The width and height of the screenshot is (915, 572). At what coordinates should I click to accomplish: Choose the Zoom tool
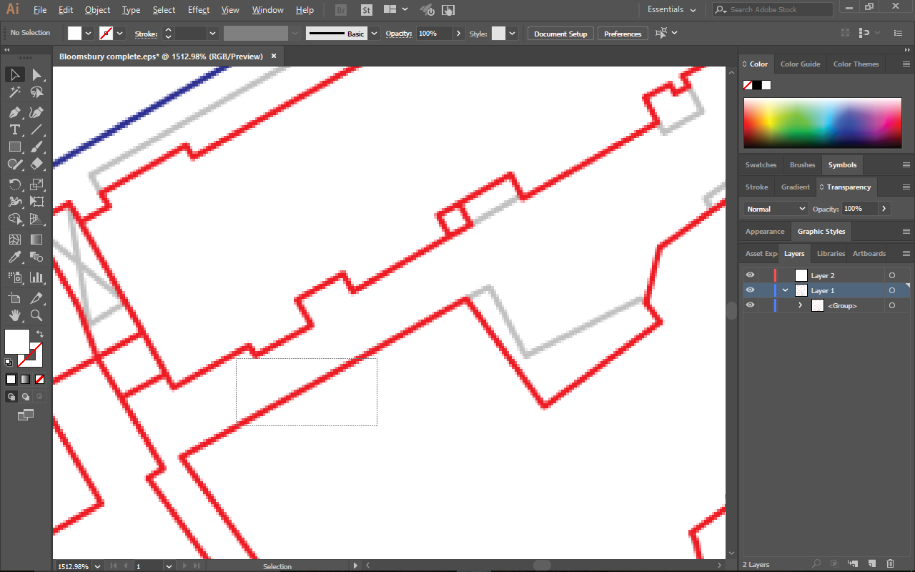(36, 315)
